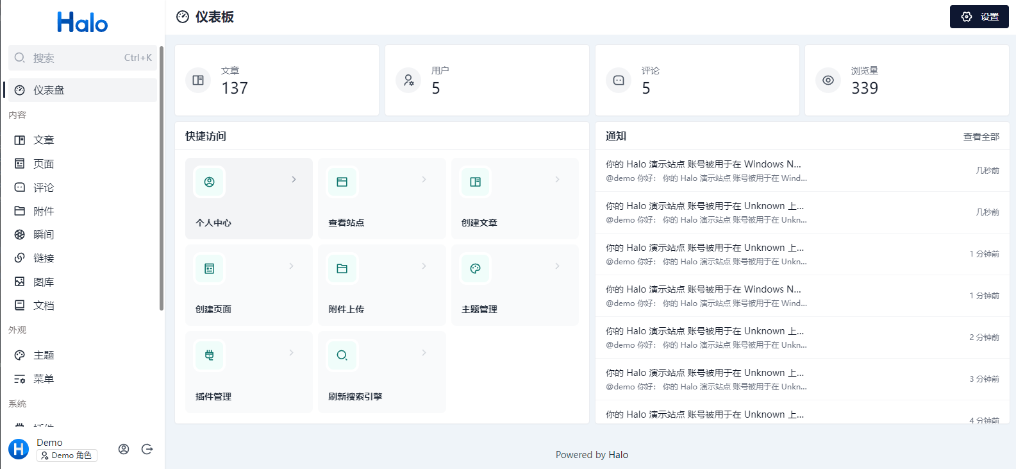This screenshot has height=469, width=1016.
Task: Click the user profile icon beside Demo
Action: click(x=124, y=449)
